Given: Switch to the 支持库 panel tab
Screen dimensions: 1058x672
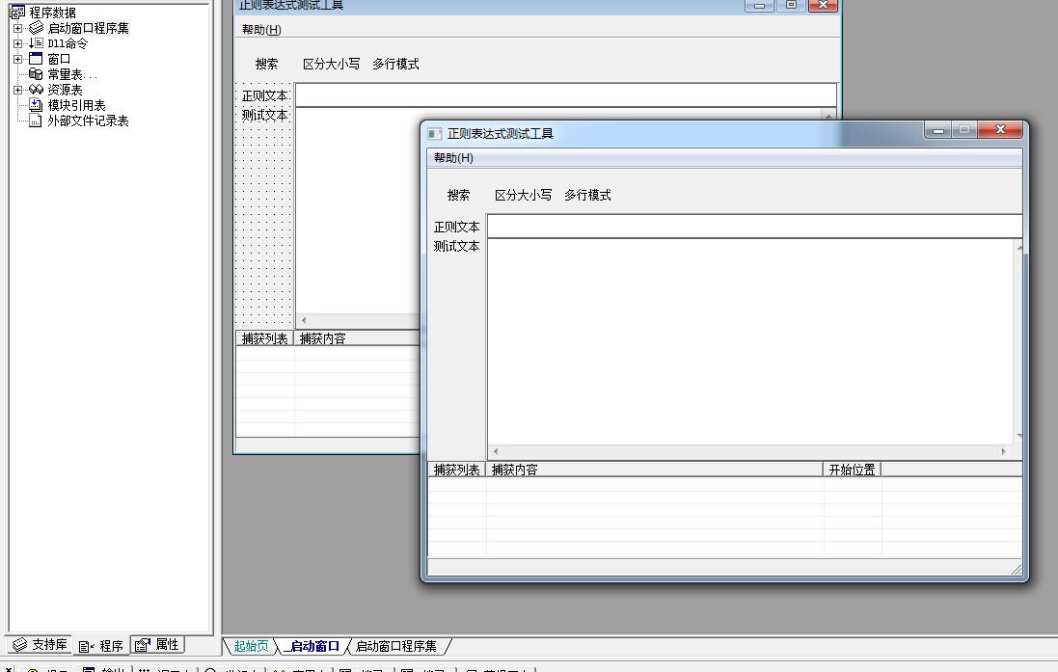Looking at the screenshot, I should pyautogui.click(x=41, y=645).
